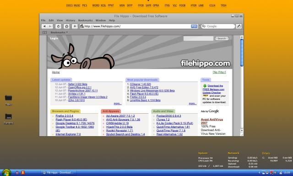Open the iTunes 7.2 link

pos(163,120)
